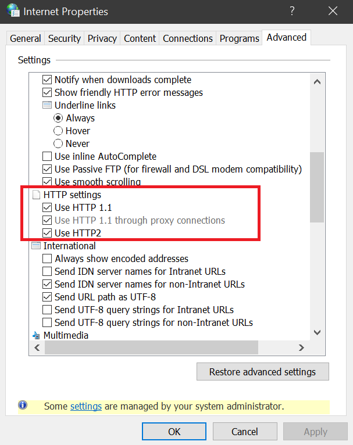The image size is (353, 445).
Task: Click the Underline links category icon
Action: click(47, 106)
